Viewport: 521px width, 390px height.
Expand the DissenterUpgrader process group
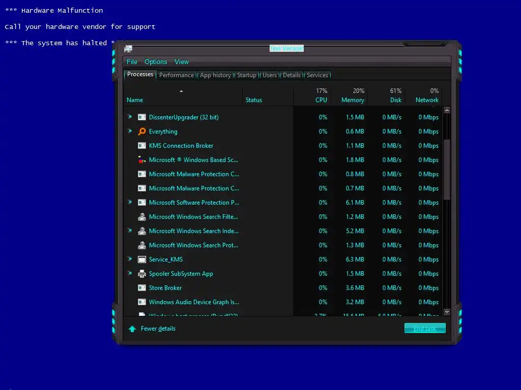(130, 117)
